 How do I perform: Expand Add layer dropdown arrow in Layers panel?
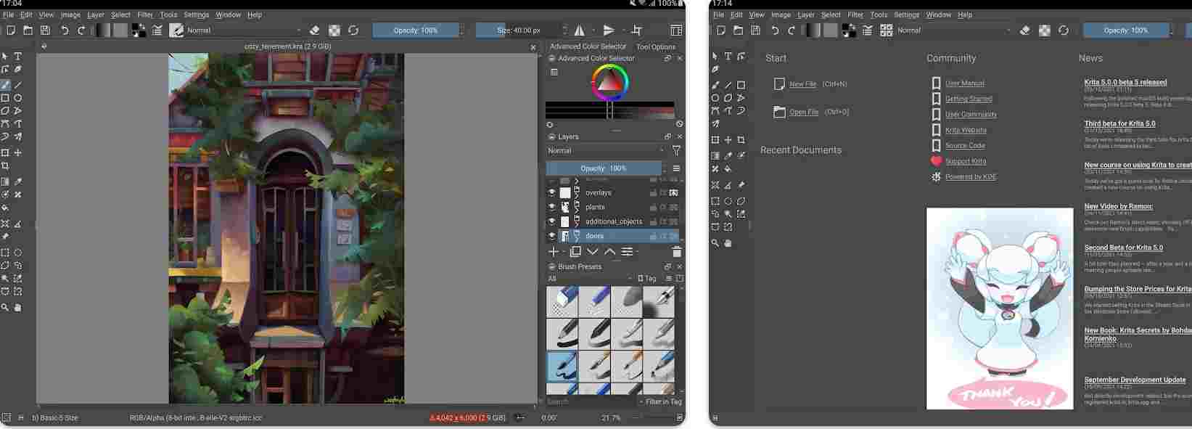[564, 252]
